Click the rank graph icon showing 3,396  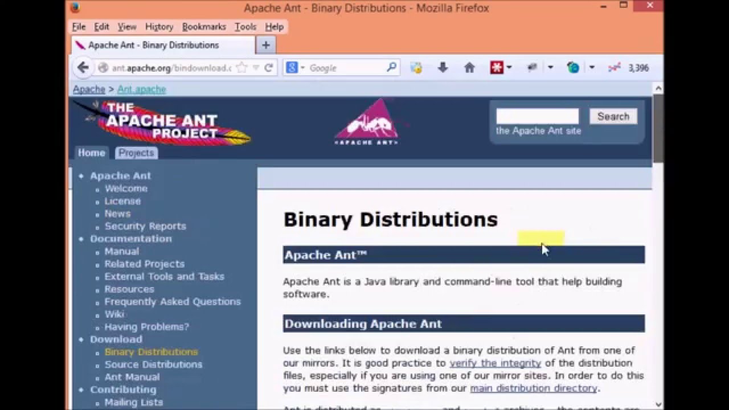[x=614, y=68]
